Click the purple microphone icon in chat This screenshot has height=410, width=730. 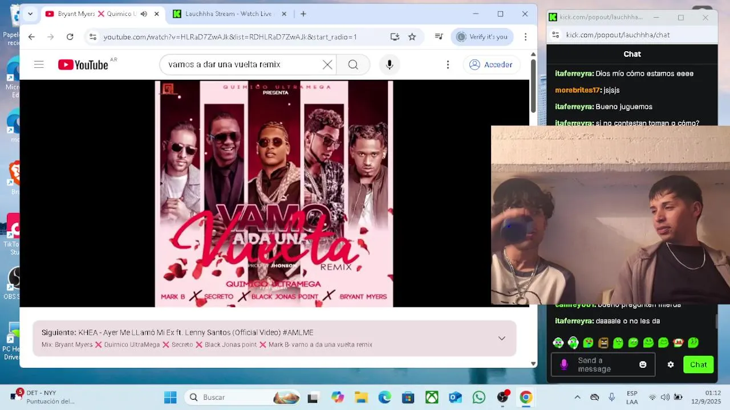pos(564,364)
